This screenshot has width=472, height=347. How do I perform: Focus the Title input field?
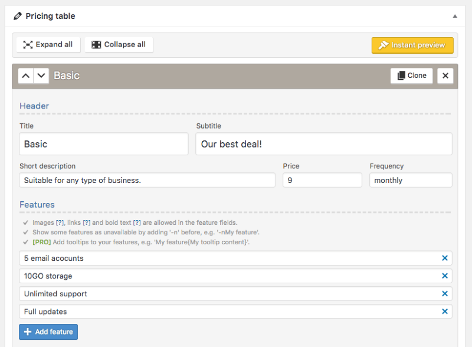[x=104, y=144]
